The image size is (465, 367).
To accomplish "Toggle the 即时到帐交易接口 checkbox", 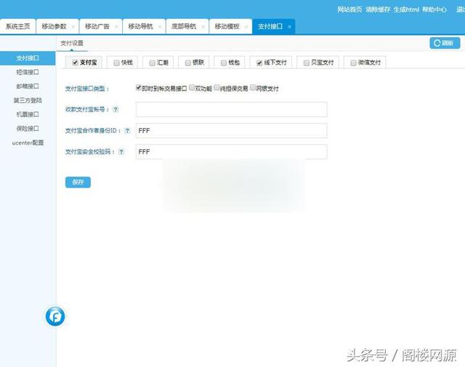I will coord(139,87).
